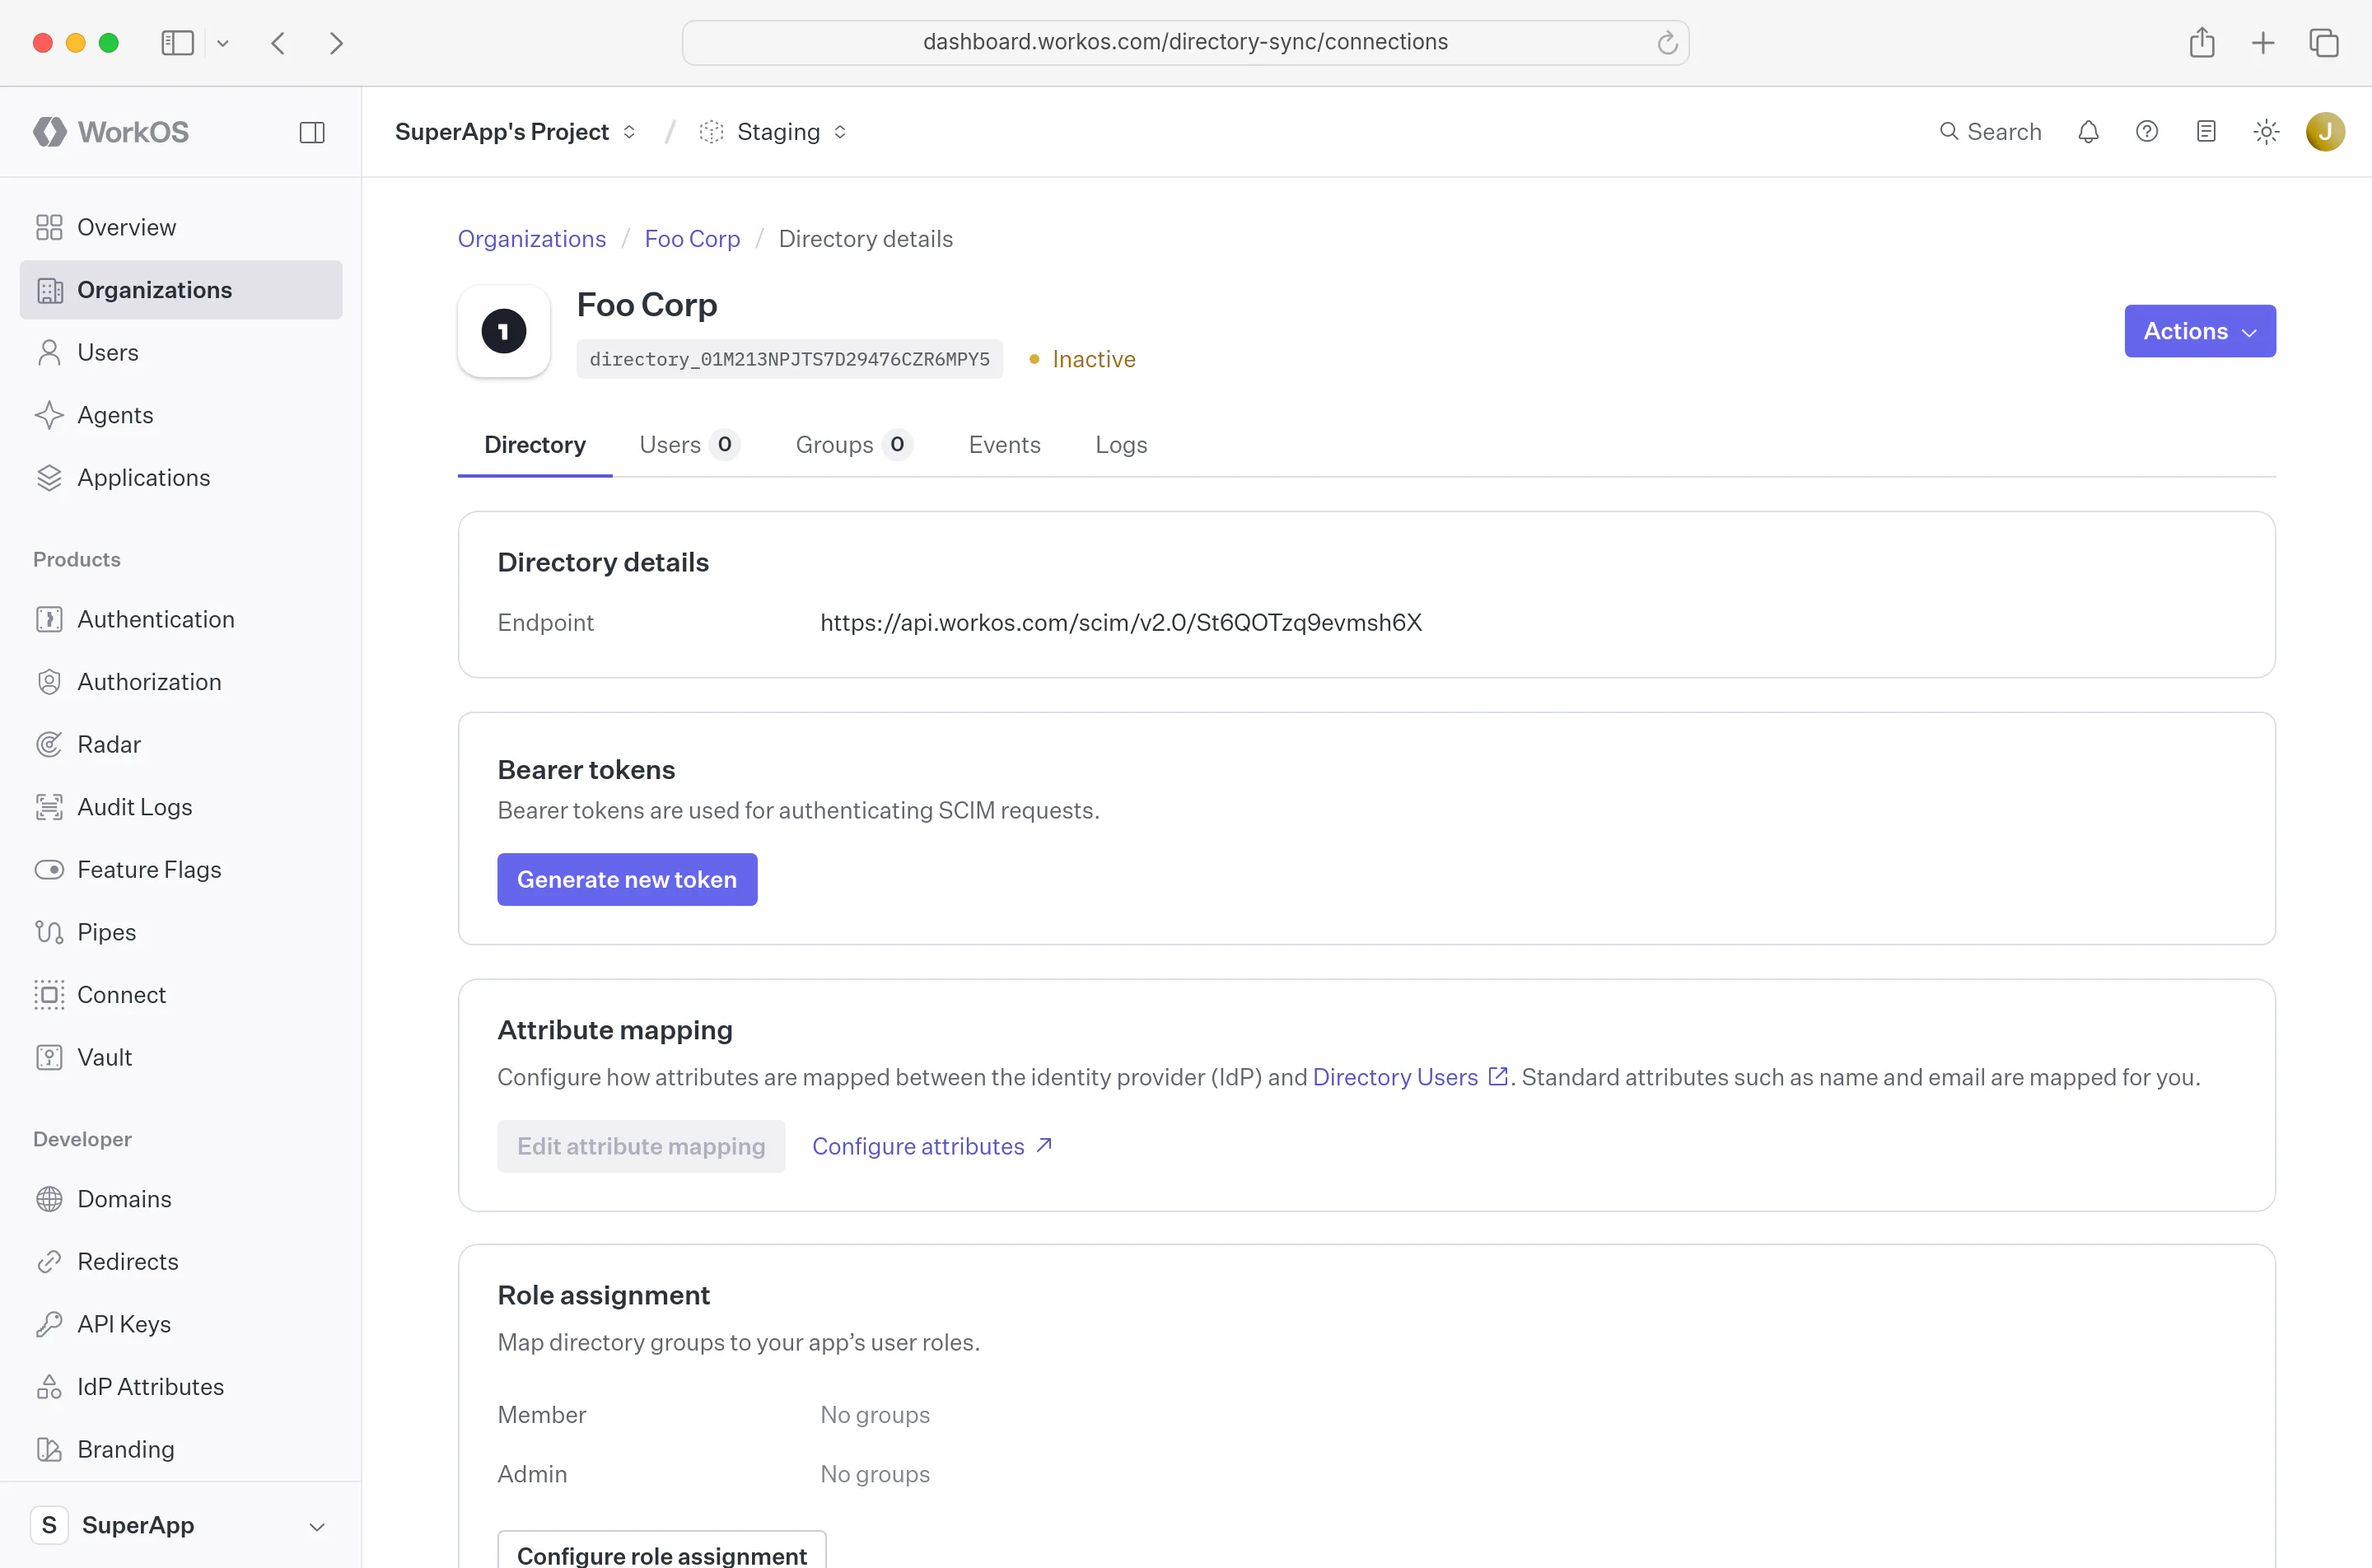Image resolution: width=2372 pixels, height=1568 pixels.
Task: Click Foo Corp breadcrumb link
Action: tap(692, 239)
